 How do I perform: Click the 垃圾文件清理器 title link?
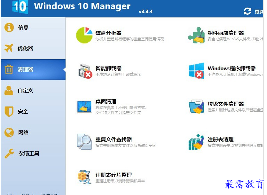226,104
